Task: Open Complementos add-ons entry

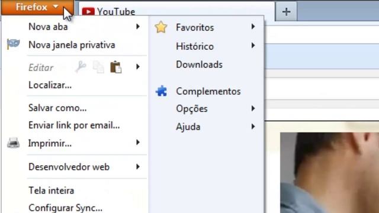Action: (x=208, y=91)
